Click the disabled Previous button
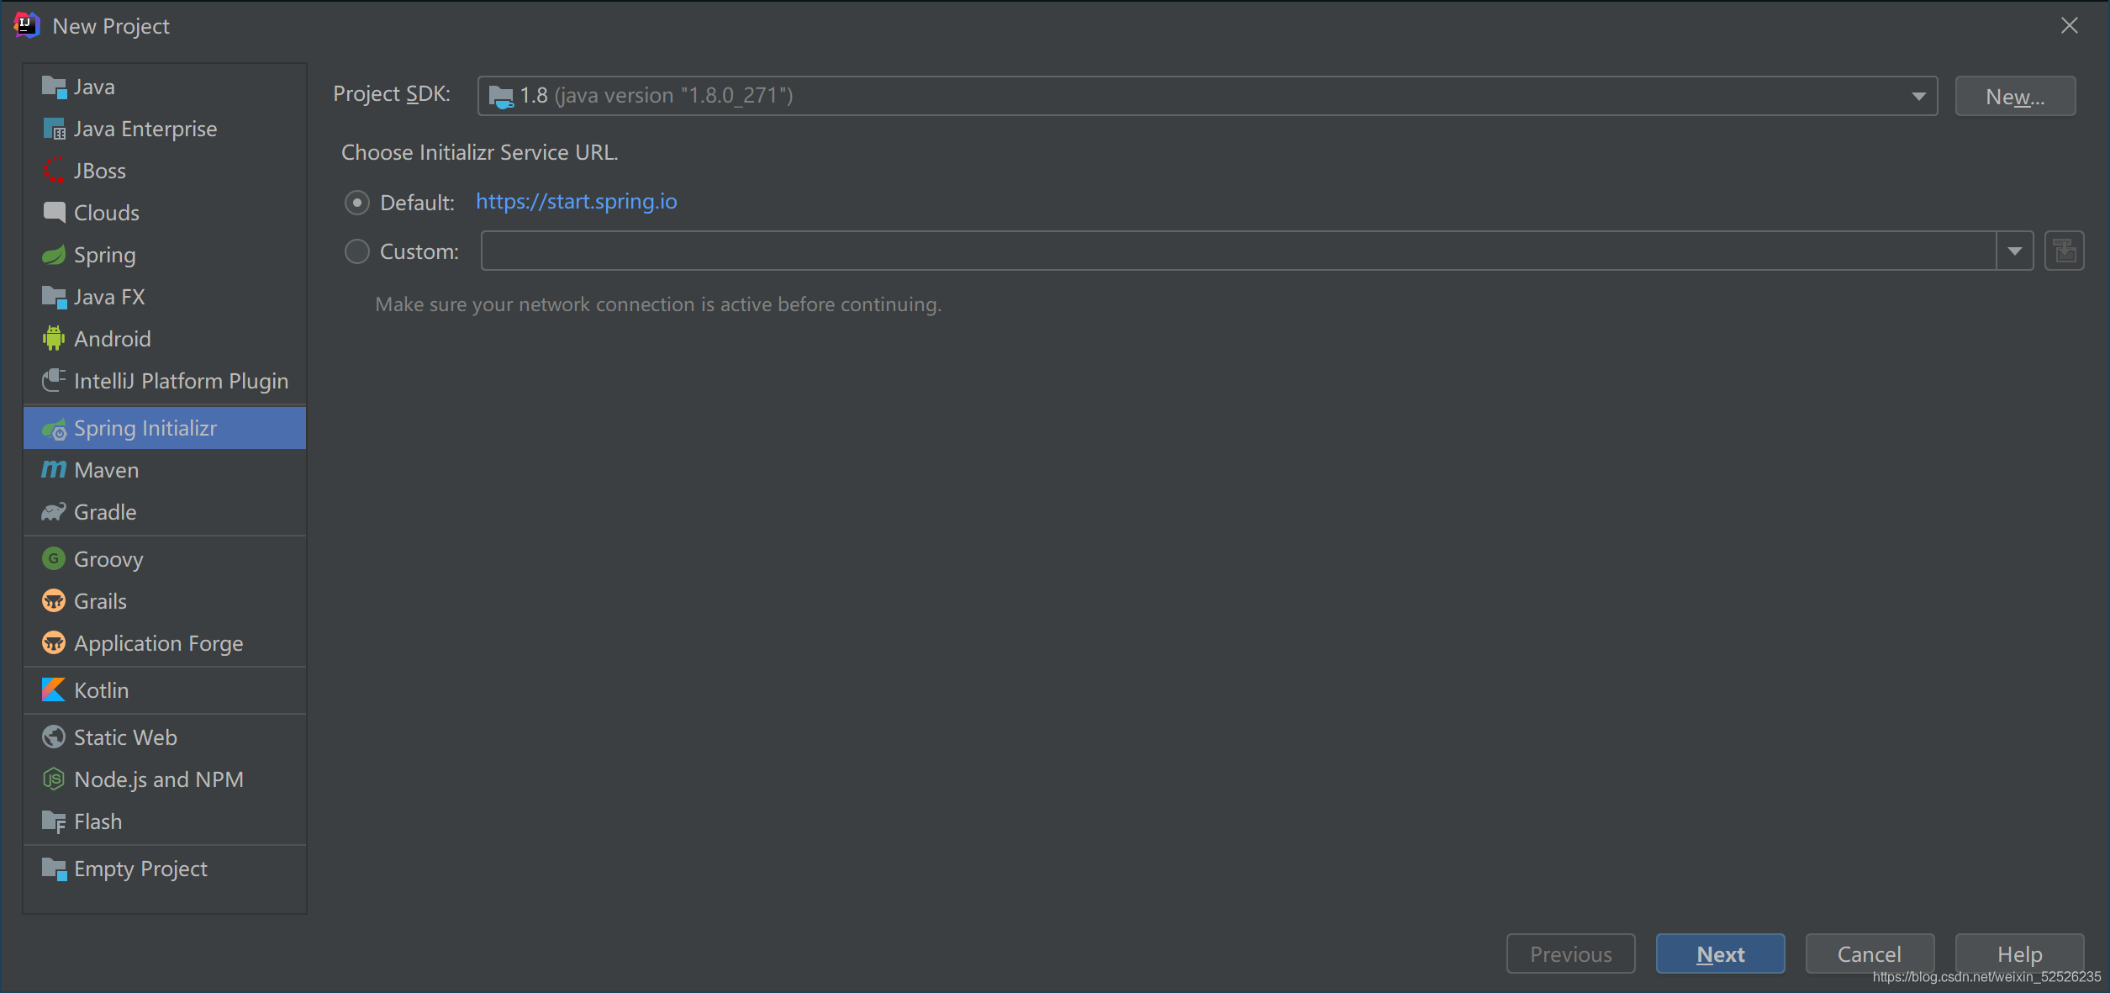 tap(1570, 953)
